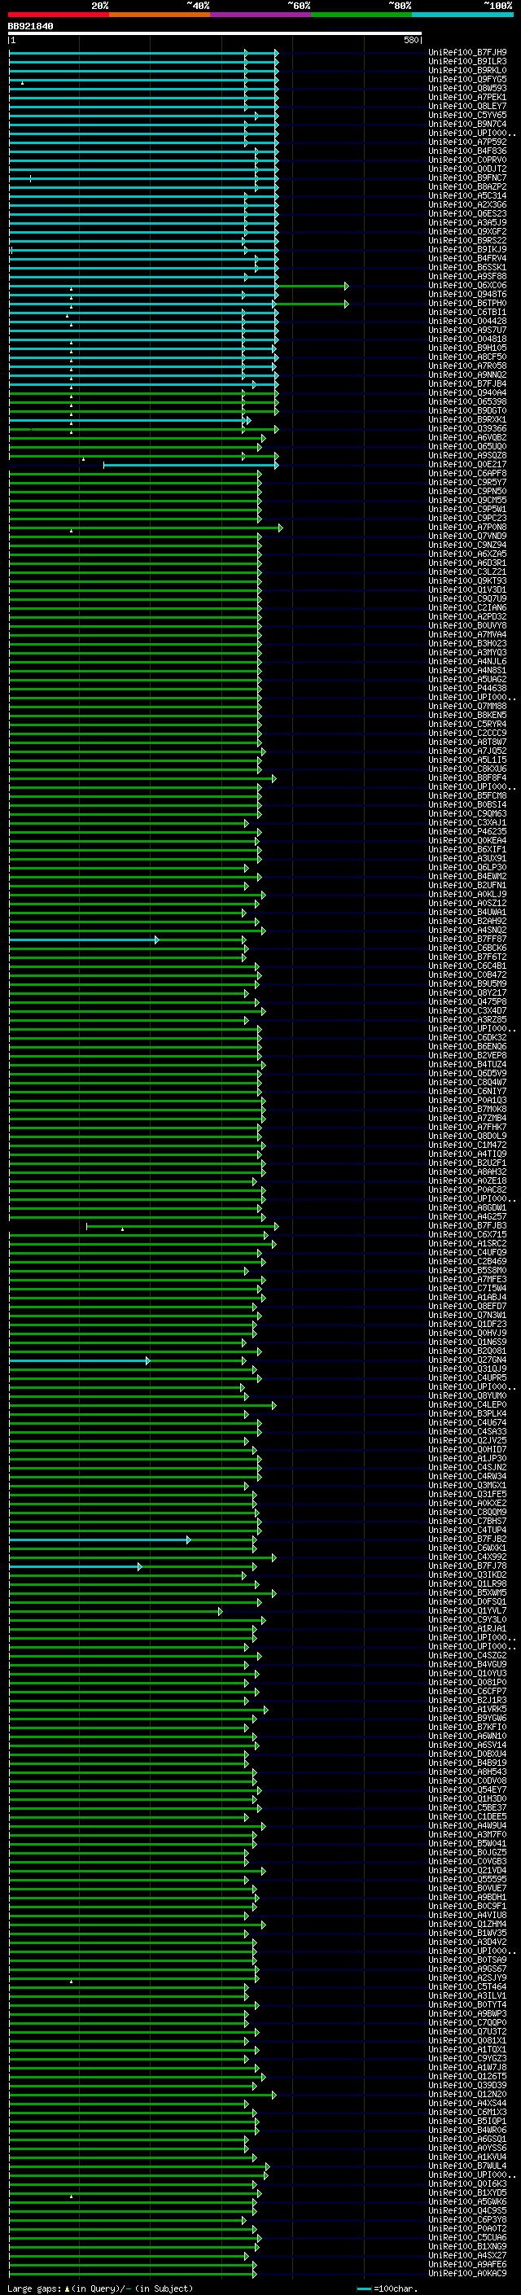
Task: Click the green extension bar of UniRef100_Q6XC06
Action: tap(313, 286)
